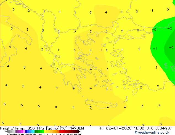Viewport: 175px width, 135px height.
Task: Pick the cyan legend swatch
Action: click(33, 131)
